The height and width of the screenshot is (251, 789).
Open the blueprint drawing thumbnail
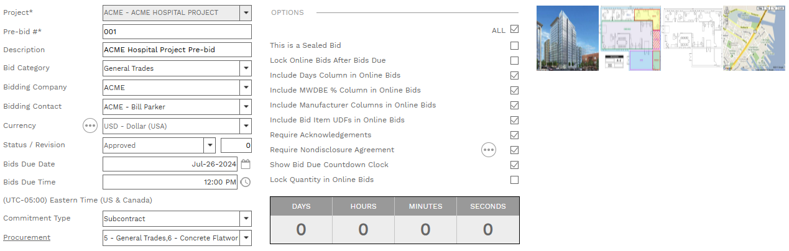tap(693, 38)
